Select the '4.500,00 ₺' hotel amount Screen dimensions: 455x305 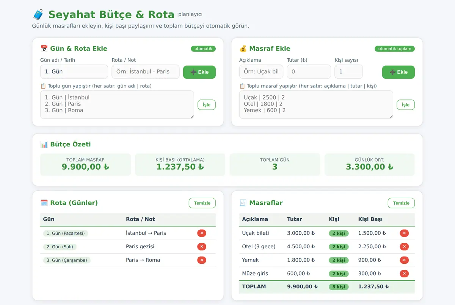coord(301,247)
